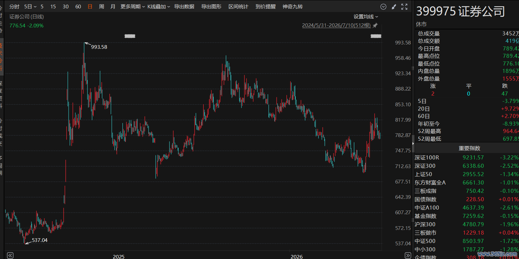Click the 跌 count value 47
Image resolution: width=519 pixels, height=259 pixels.
pyautogui.click(x=505, y=94)
